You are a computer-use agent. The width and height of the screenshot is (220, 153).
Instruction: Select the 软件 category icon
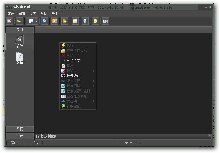[19, 42]
